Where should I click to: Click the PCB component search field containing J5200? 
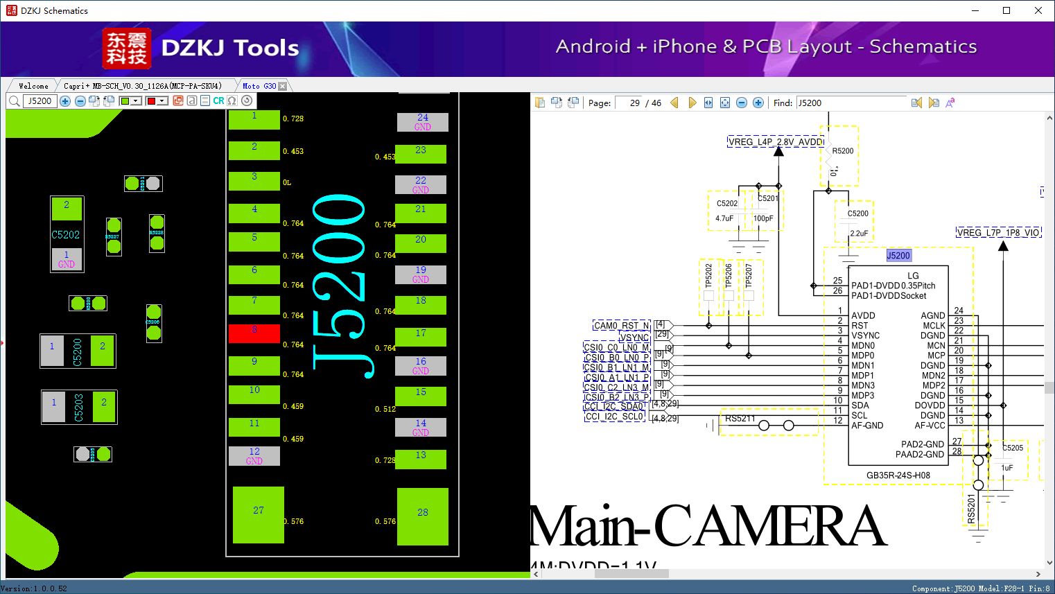click(40, 101)
